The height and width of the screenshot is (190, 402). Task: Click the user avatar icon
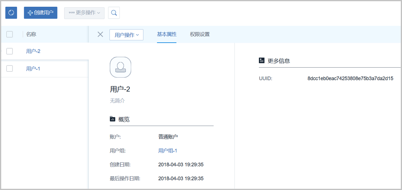tap(120, 67)
